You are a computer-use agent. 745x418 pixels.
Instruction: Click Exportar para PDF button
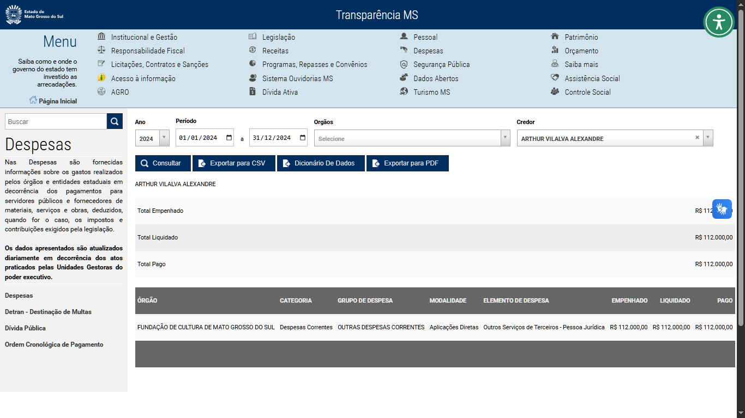coord(407,163)
